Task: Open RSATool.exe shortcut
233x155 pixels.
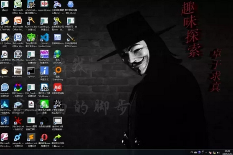Action: click(x=31, y=24)
